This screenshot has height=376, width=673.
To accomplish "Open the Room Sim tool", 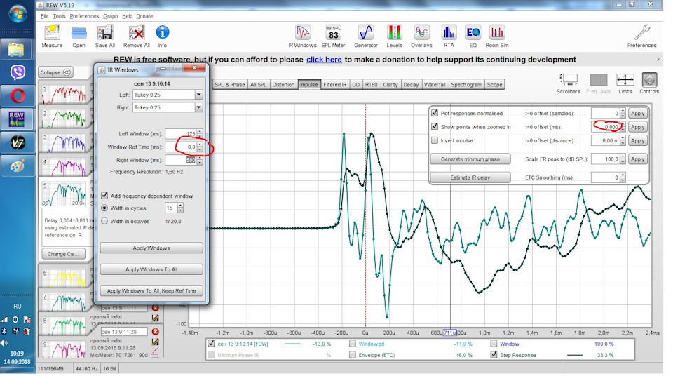I will pos(497,33).
